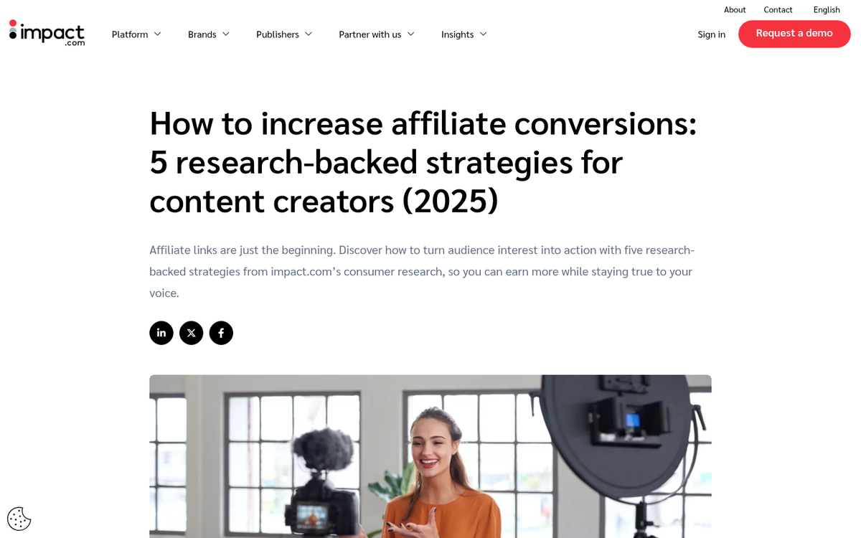The height and width of the screenshot is (538, 861).
Task: Click the article intro paragraph text
Action: coord(422,271)
